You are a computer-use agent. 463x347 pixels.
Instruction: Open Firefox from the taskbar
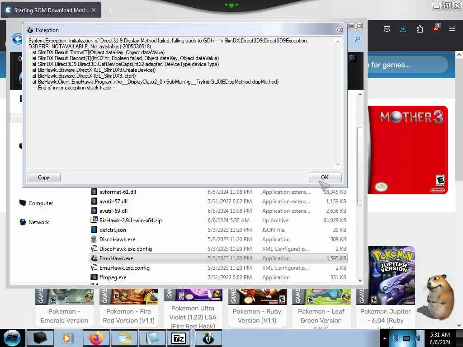pos(96,338)
